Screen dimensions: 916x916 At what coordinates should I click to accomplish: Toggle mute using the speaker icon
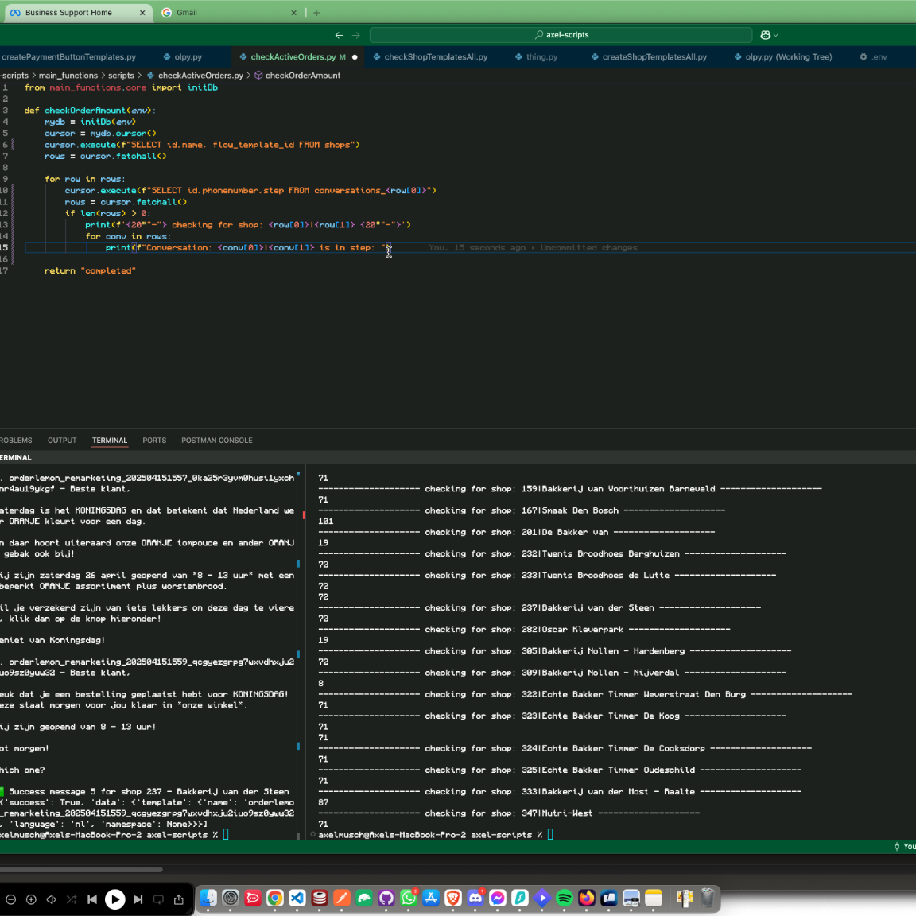click(x=51, y=899)
